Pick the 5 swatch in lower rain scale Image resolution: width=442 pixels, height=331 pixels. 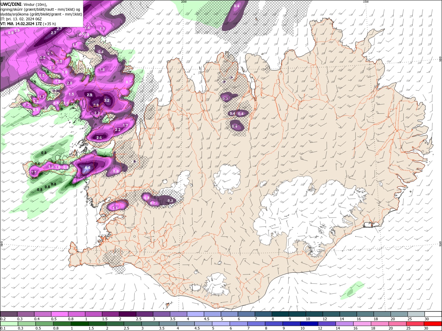click(221, 324)
